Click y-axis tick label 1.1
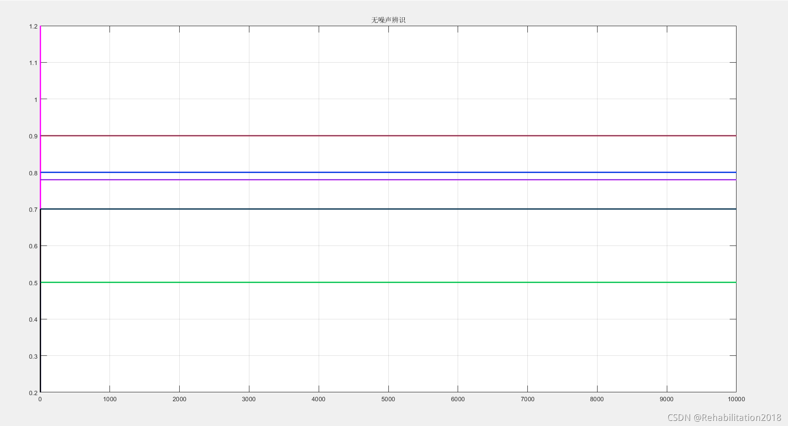The image size is (788, 426). pyautogui.click(x=33, y=63)
